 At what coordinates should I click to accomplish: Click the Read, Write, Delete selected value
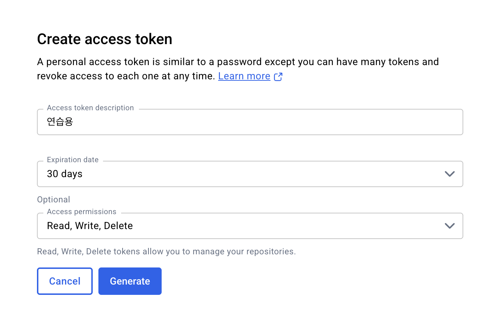[x=90, y=226]
